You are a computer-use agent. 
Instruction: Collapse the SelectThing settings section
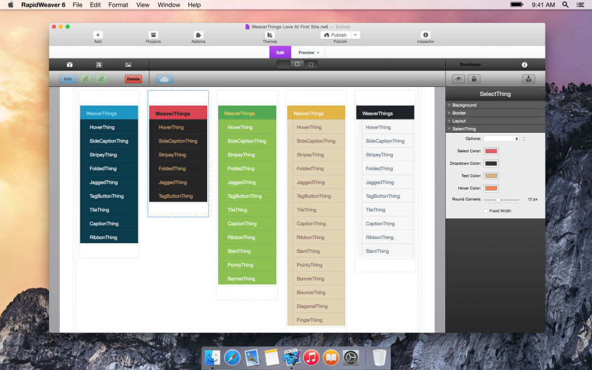coord(495,129)
